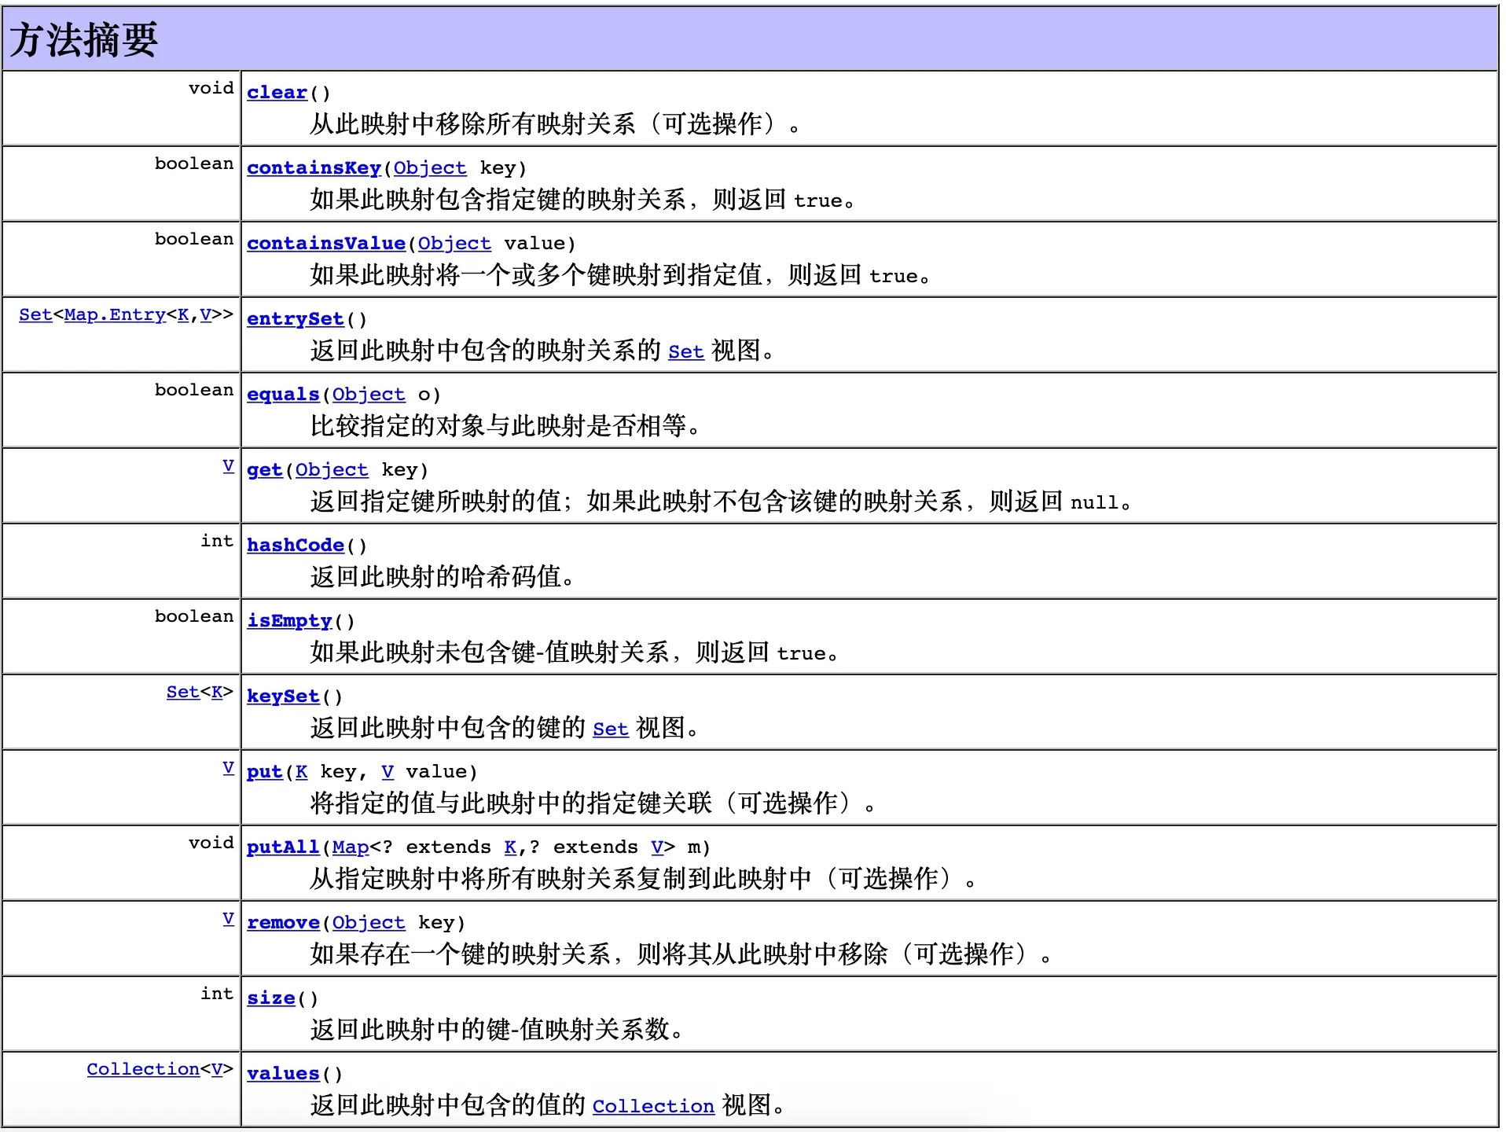Click boolean return type of containsKey row

[194, 164]
